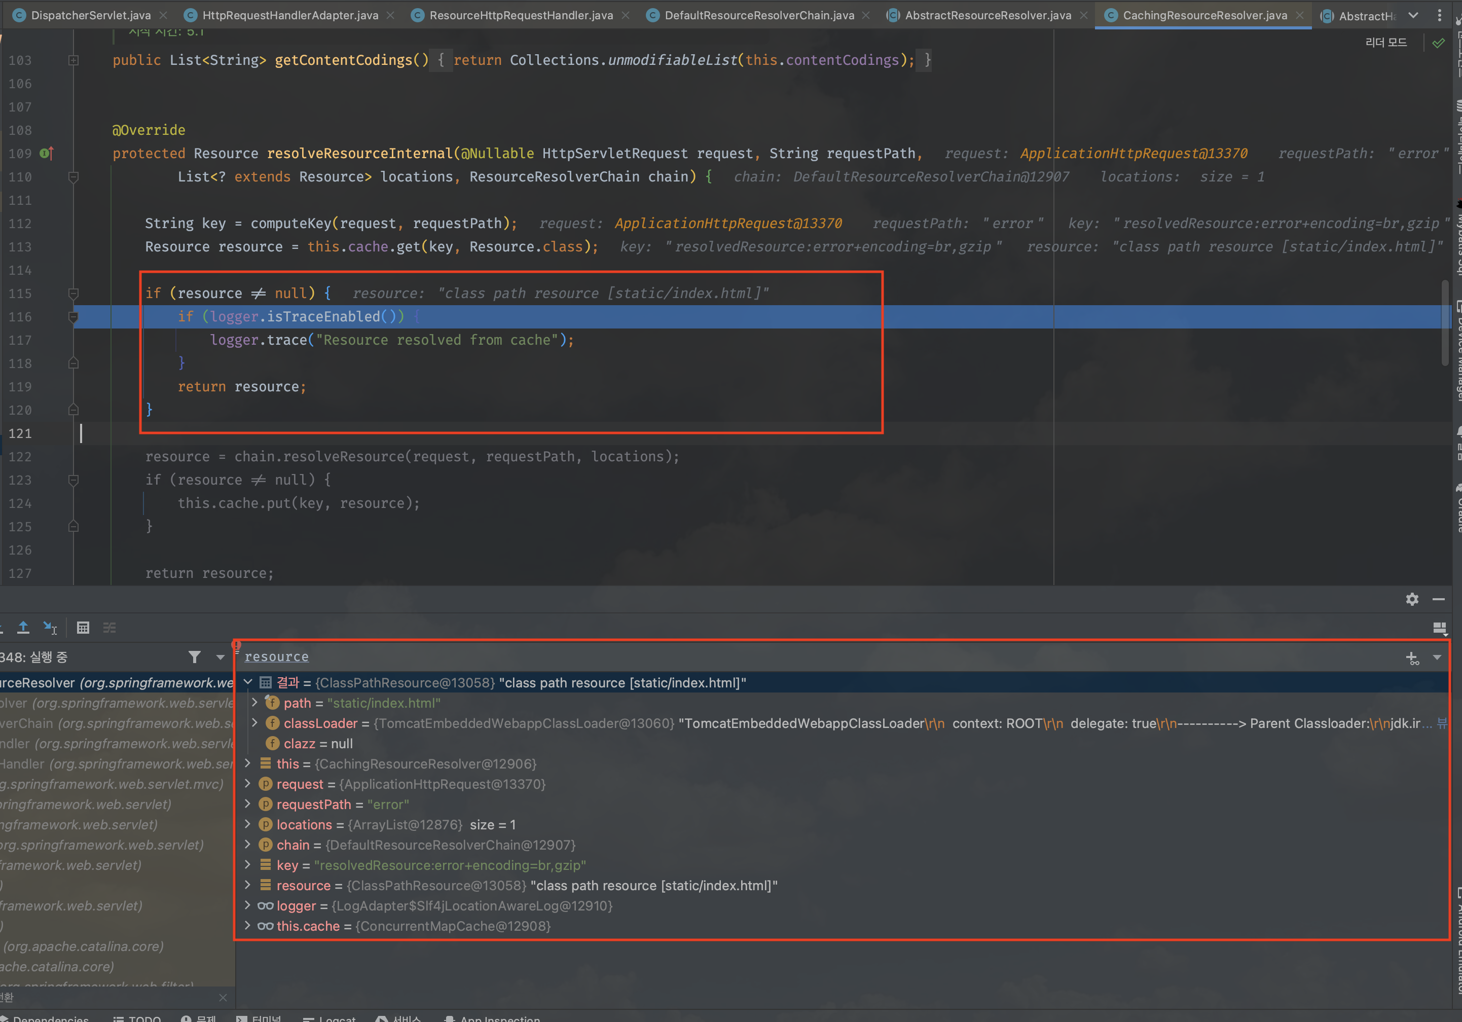
Task: Switch to DispatcherServlet.java tab
Action: point(90,15)
